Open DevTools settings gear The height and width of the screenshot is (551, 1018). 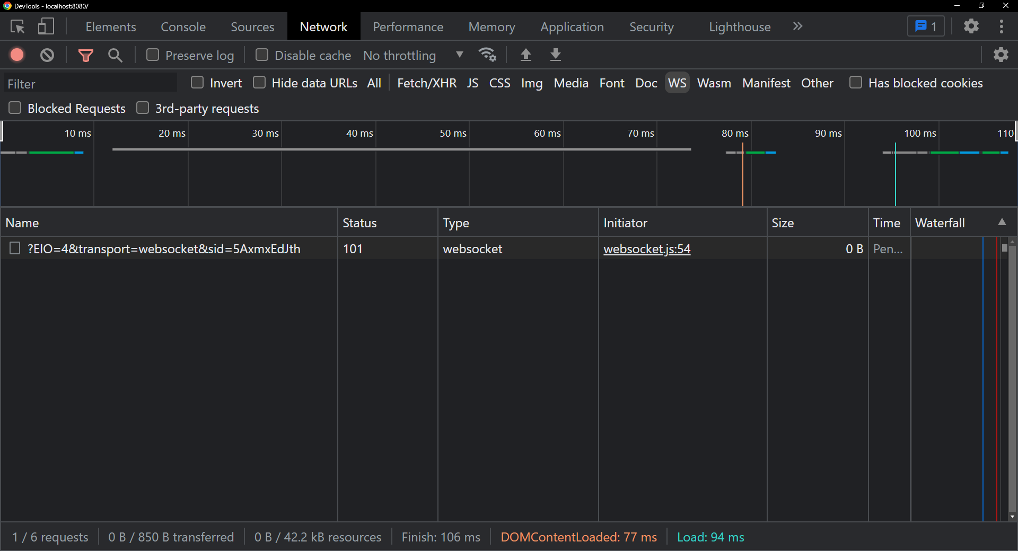coord(971,26)
